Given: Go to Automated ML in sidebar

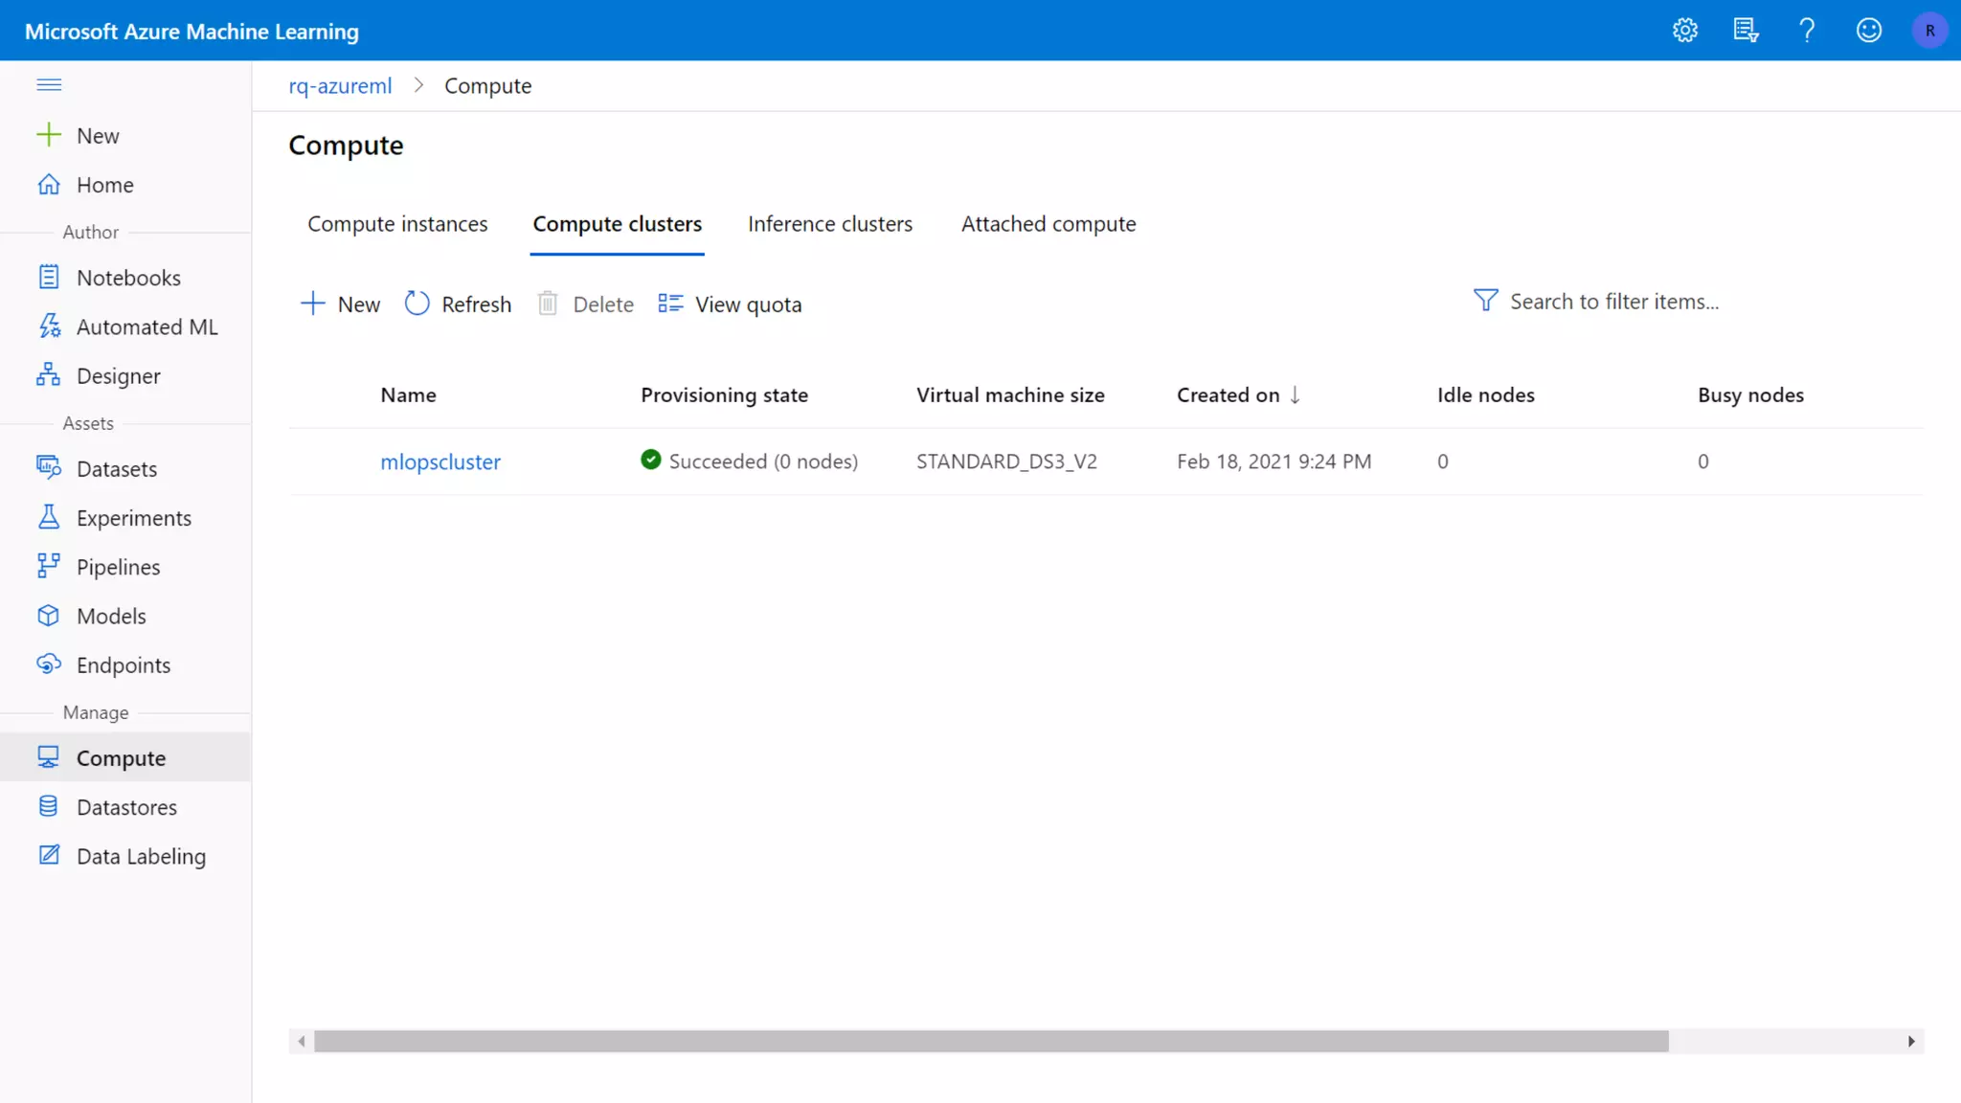Looking at the screenshot, I should 147,326.
